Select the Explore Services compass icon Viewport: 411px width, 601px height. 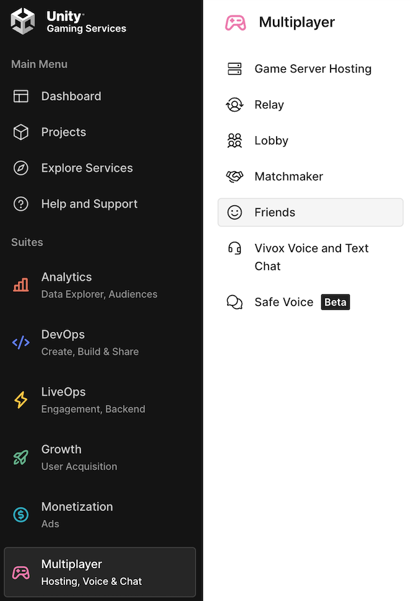click(21, 168)
